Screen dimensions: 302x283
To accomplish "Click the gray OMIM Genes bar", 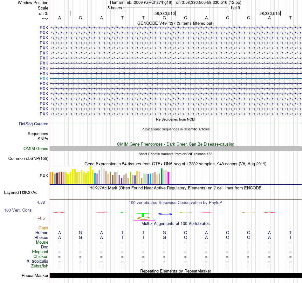I will [x=176, y=148].
